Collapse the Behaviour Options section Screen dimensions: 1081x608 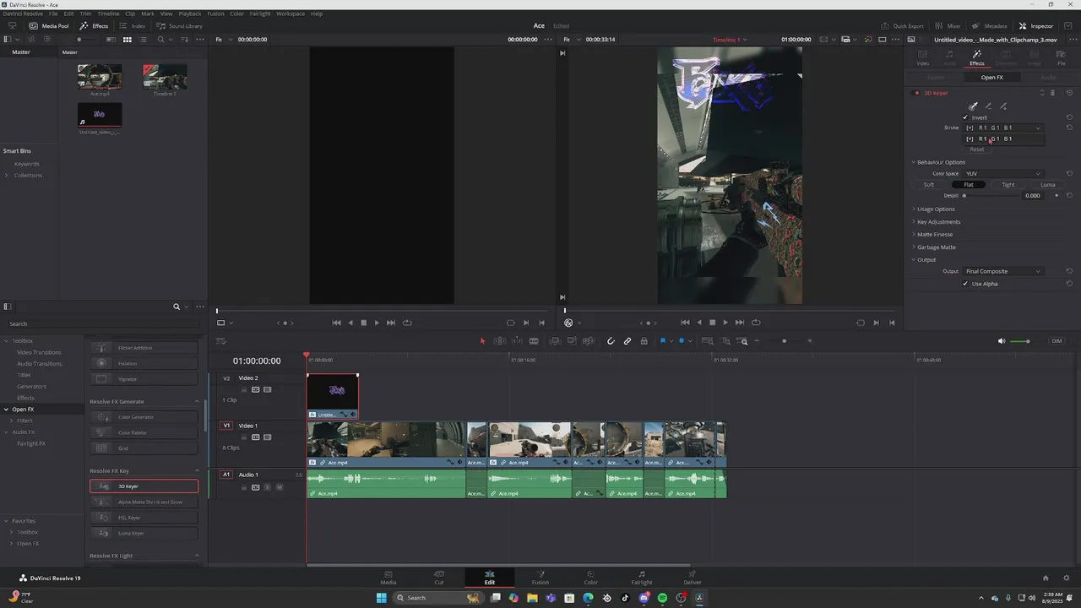(941, 162)
